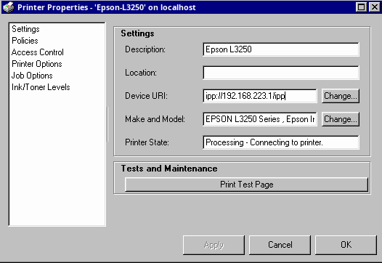Print a test page

246,185
